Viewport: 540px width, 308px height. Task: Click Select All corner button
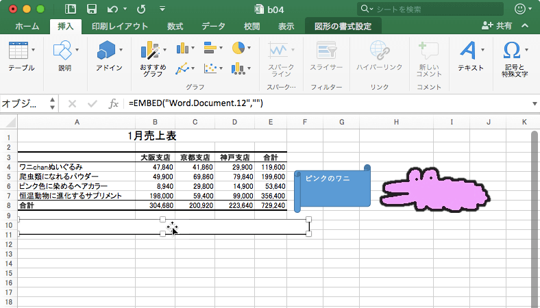point(9,122)
